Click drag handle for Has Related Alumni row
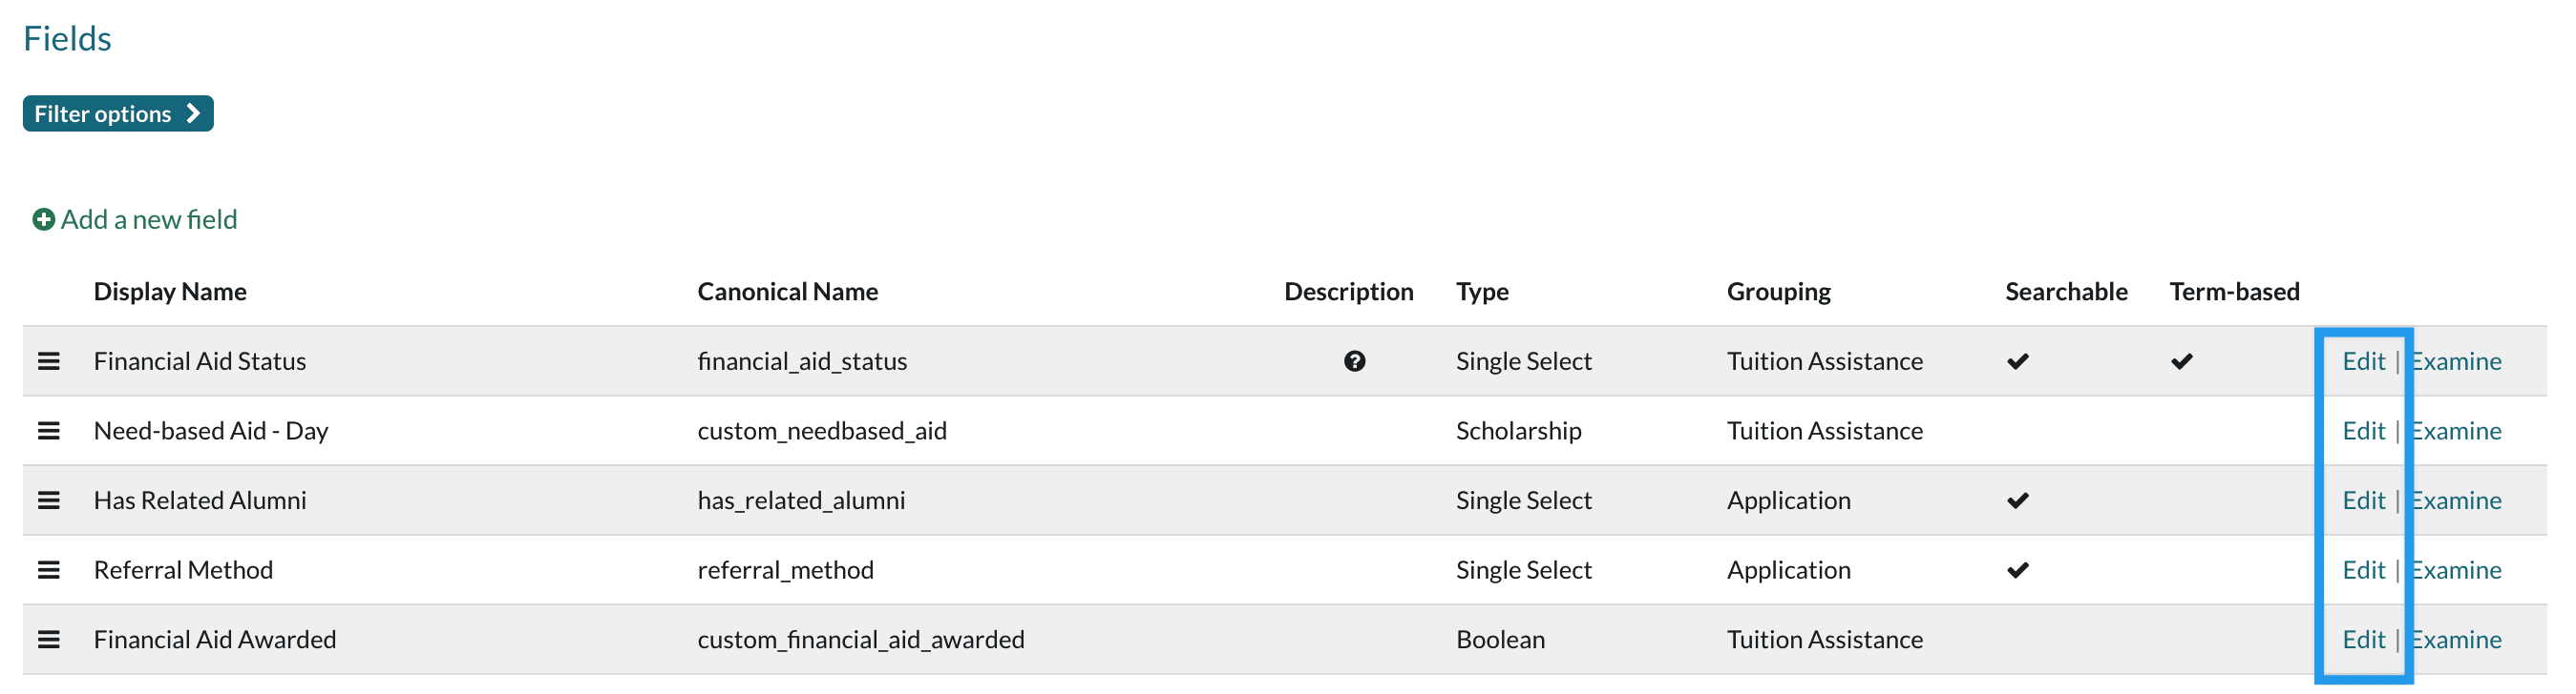 pos(48,500)
